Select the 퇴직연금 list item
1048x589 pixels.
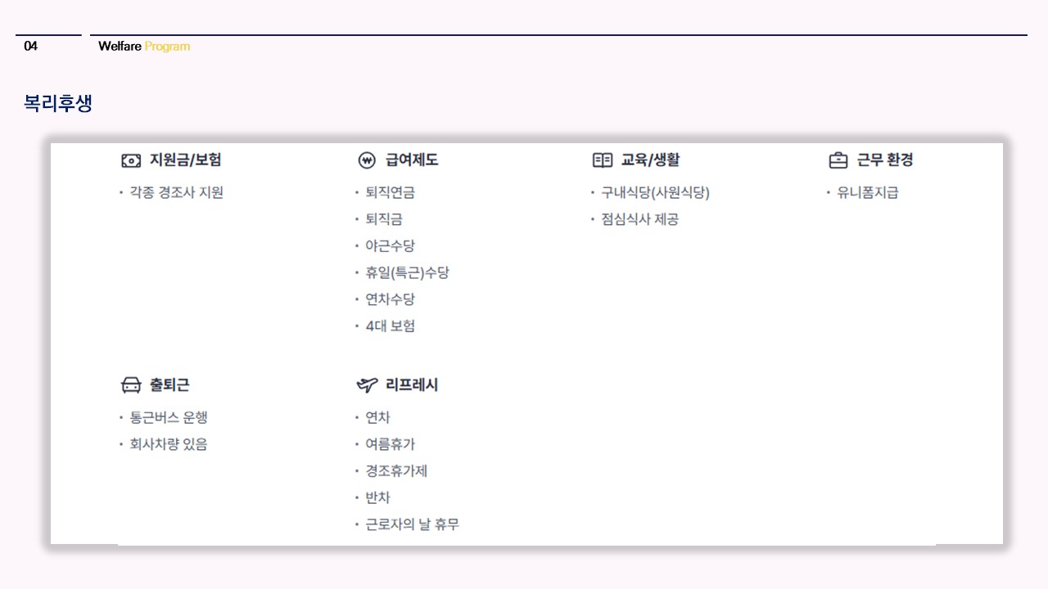pyautogui.click(x=390, y=193)
